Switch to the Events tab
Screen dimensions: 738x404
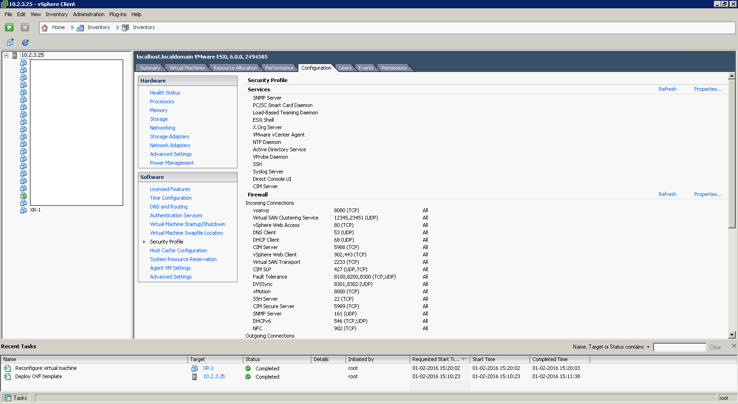(366, 68)
